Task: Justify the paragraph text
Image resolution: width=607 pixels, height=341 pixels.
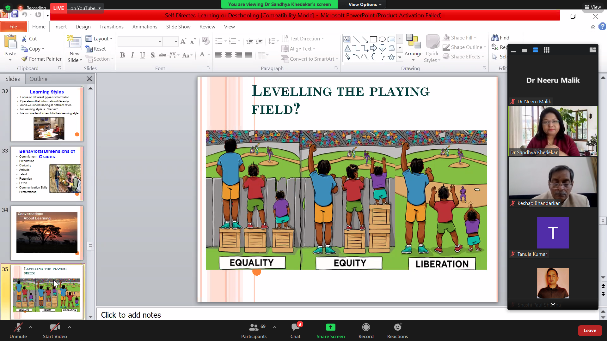Action: pos(249,55)
